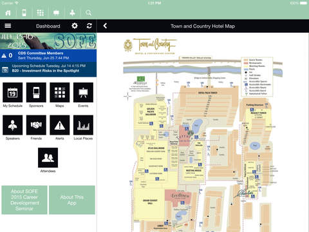The width and height of the screenshot is (309, 232).
Task: Open the Sponsors icon tile
Action: (36, 92)
